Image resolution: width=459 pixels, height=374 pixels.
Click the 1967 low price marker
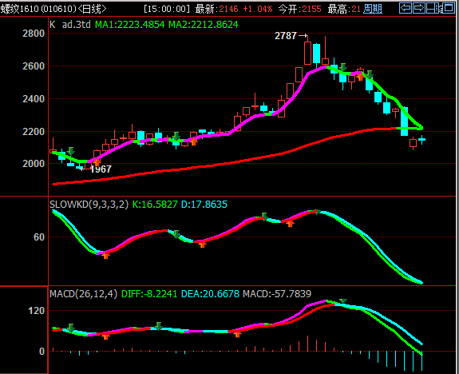(101, 169)
